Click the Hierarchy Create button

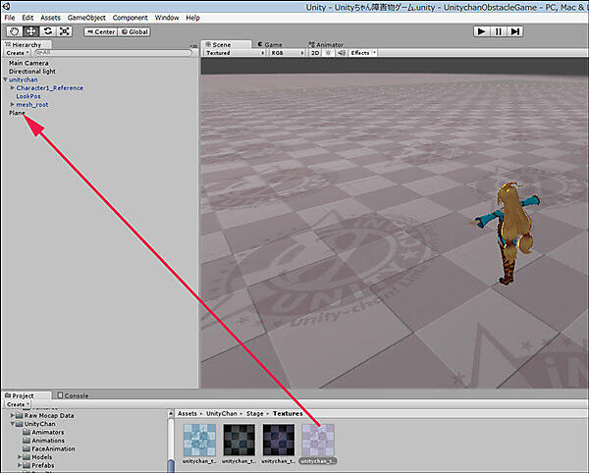pyautogui.click(x=17, y=53)
